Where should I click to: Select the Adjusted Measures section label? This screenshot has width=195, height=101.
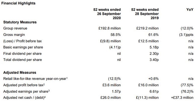click(x=20, y=72)
